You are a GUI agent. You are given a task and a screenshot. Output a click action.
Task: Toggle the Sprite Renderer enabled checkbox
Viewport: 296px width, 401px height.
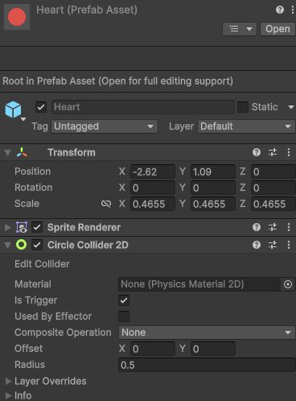tap(37, 227)
